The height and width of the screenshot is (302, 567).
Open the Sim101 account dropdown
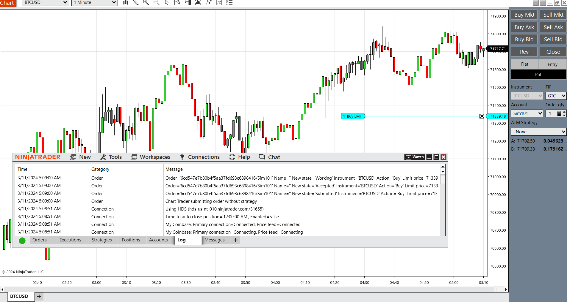click(x=527, y=113)
